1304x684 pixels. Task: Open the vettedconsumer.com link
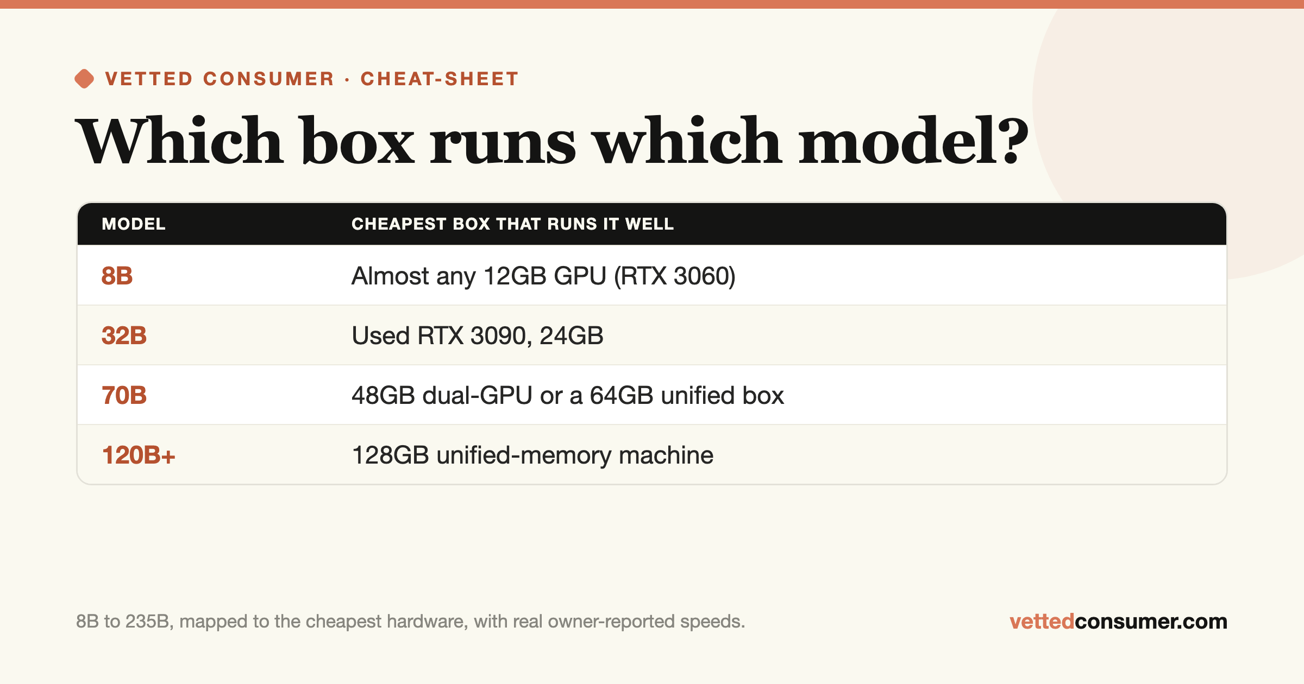coord(1118,621)
